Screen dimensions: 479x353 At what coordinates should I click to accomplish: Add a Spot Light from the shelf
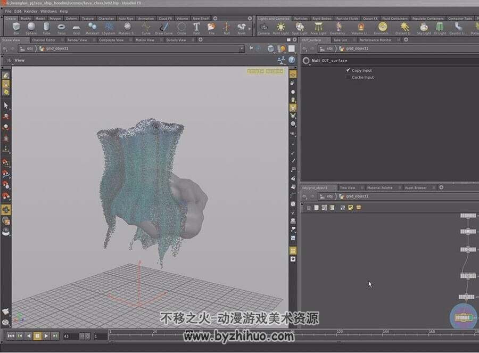pos(300,28)
